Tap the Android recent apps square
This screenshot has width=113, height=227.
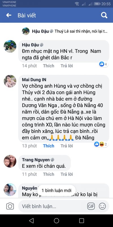pyautogui.click(x=82, y=221)
